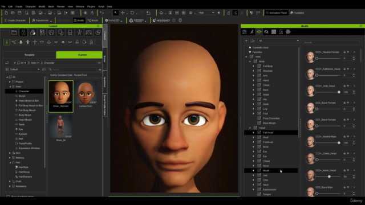Image resolution: width=365 pixels, height=205 pixels.
Task: Select the Eye subcategory icon in Content
Action: coord(63,42)
